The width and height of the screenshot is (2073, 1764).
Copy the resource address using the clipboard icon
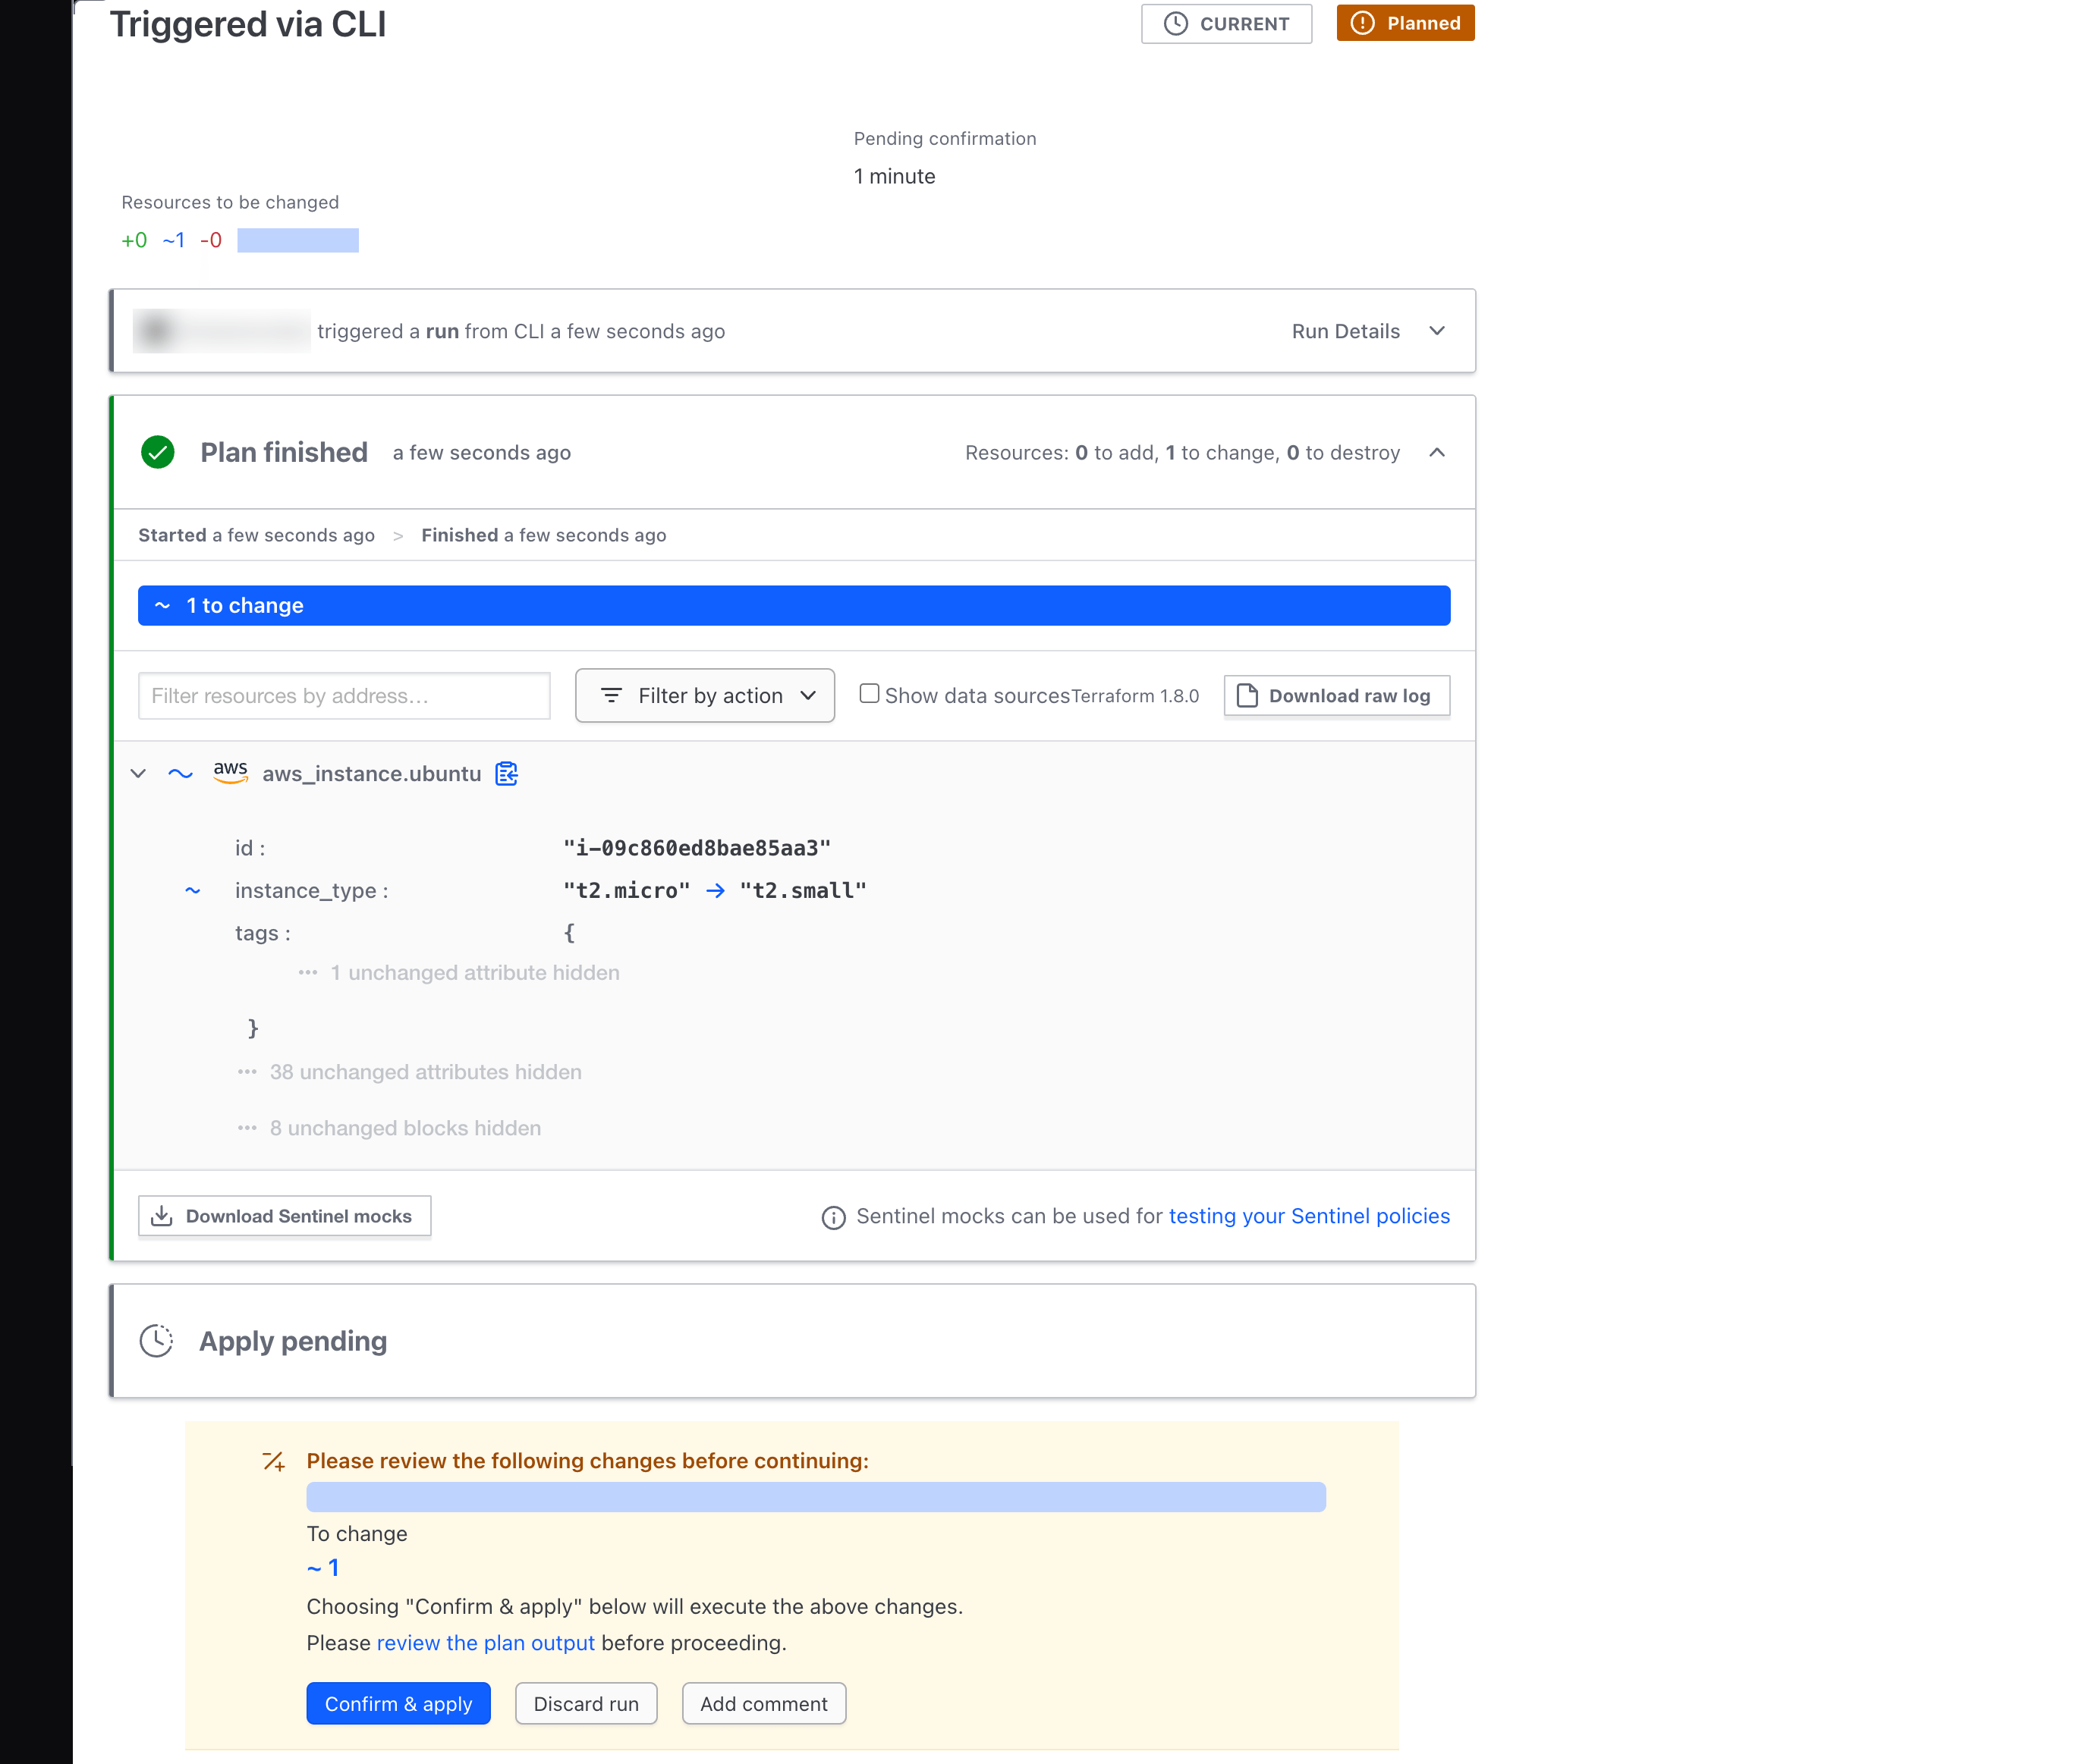pyautogui.click(x=506, y=773)
